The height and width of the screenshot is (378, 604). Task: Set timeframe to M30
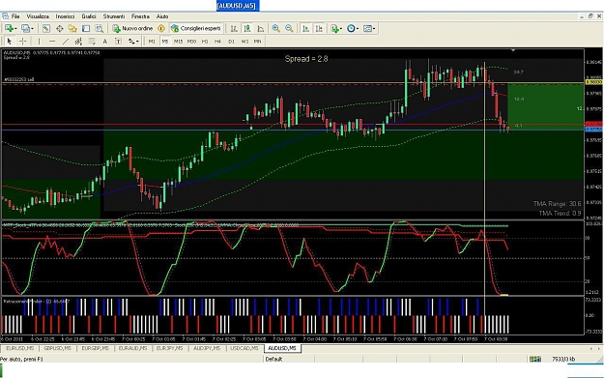(191, 42)
